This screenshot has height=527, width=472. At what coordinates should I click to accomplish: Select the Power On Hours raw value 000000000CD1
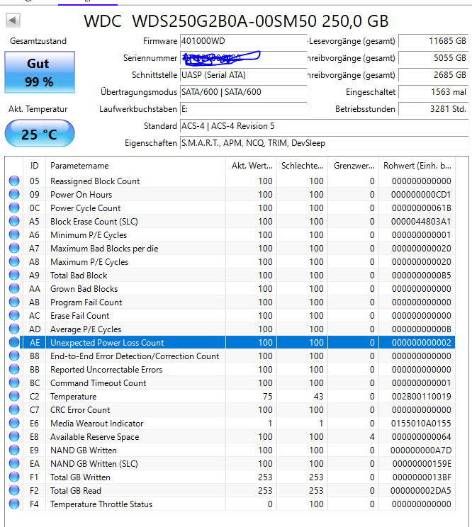[421, 195]
